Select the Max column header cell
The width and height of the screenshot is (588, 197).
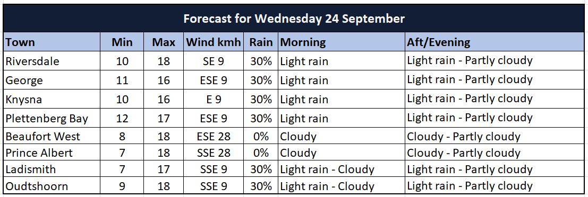click(x=164, y=42)
